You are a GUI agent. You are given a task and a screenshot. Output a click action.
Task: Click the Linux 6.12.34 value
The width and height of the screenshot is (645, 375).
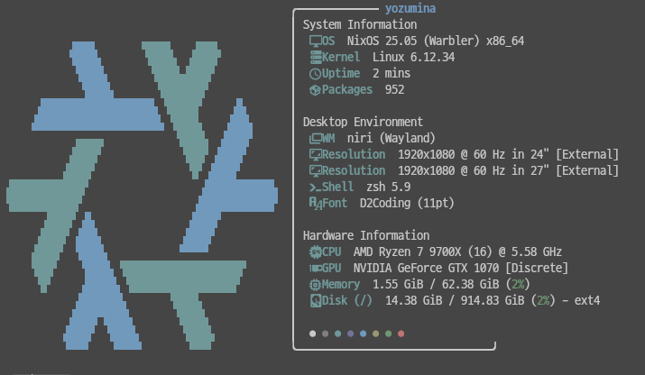click(413, 57)
